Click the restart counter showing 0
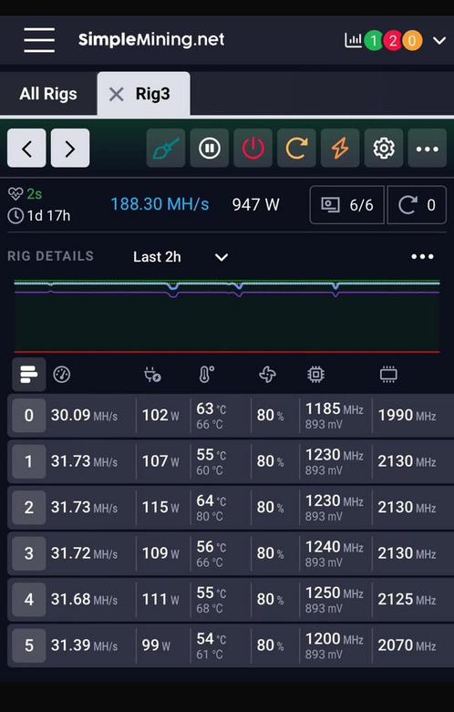 click(x=417, y=205)
